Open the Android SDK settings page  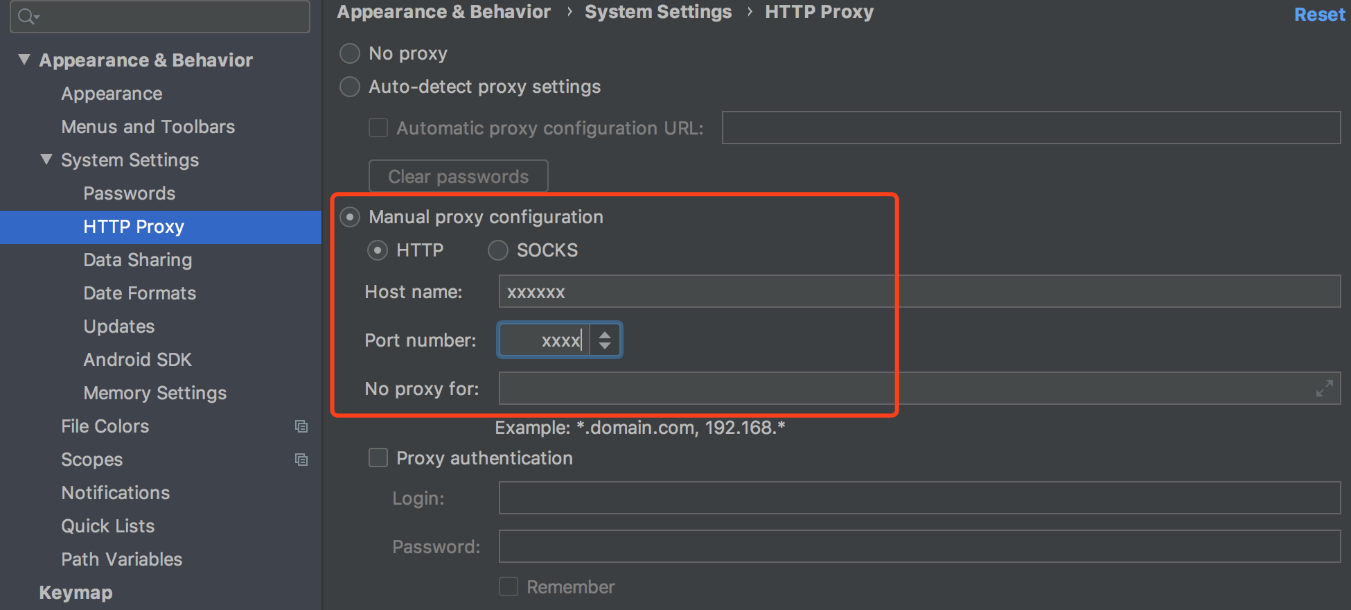click(x=137, y=360)
